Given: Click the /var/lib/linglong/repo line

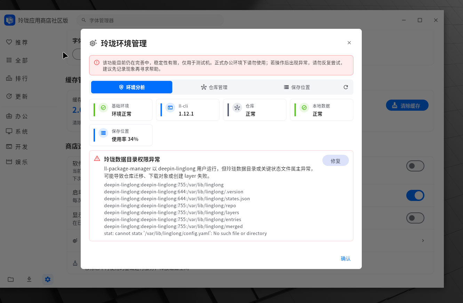Looking at the screenshot, I should point(170,205).
